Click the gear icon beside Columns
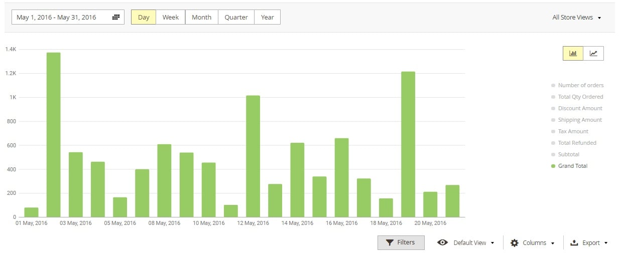 (514, 243)
